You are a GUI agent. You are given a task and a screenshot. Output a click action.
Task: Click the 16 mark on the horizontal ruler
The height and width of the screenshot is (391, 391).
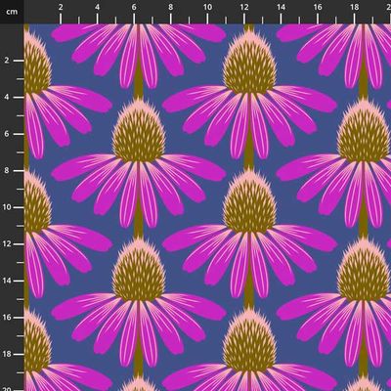pos(318,8)
